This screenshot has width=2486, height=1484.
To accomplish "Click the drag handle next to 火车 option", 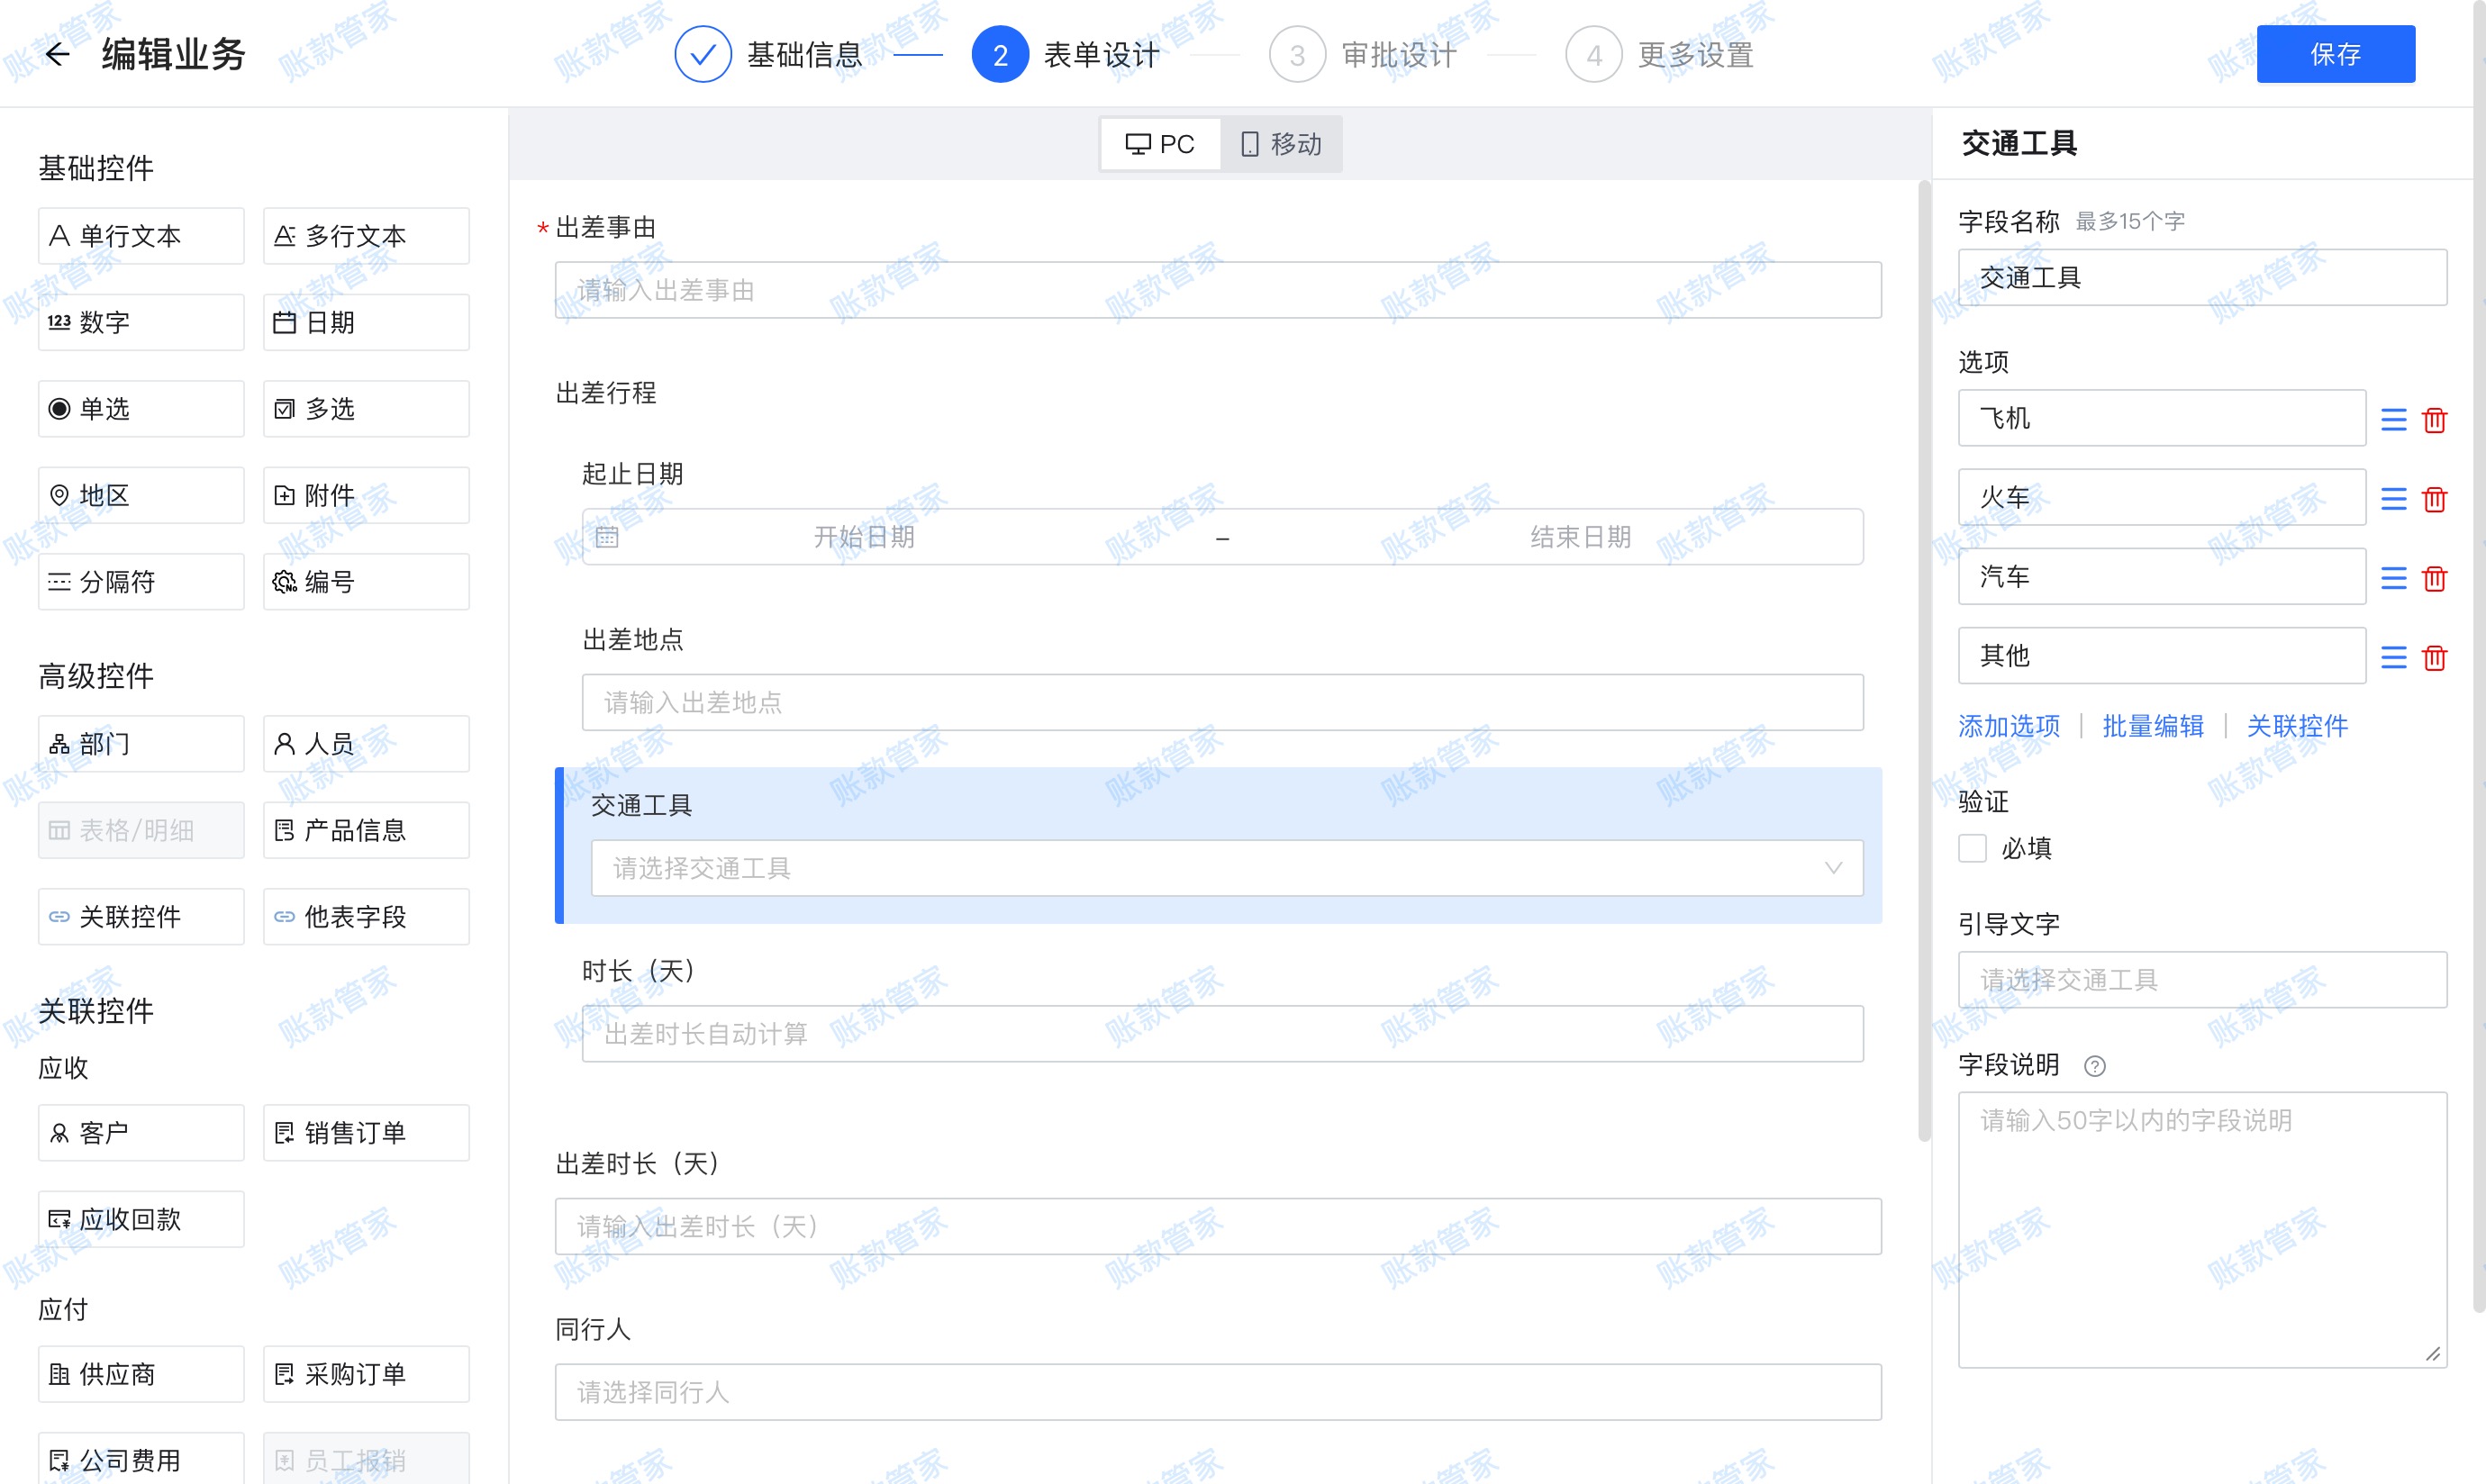I will (2393, 498).
